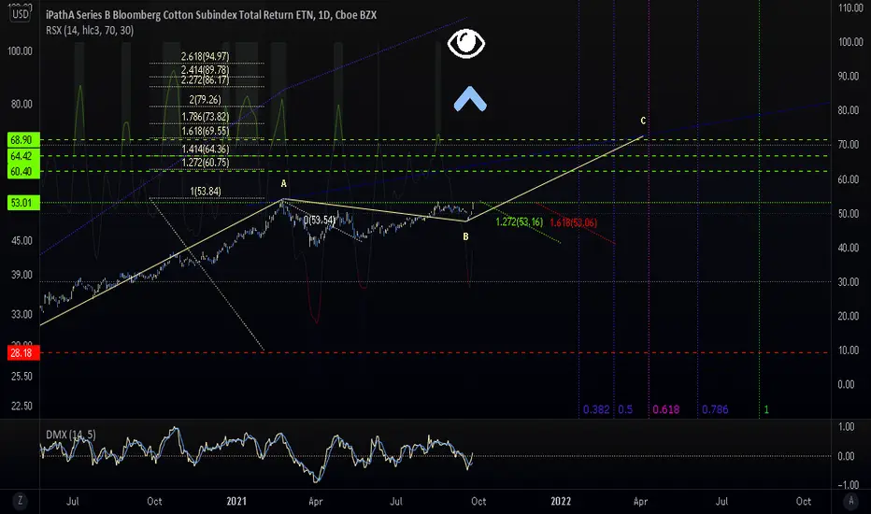Click the 45.00 value on left price scale
Image resolution: width=871 pixels, height=514 pixels.
click(x=21, y=240)
